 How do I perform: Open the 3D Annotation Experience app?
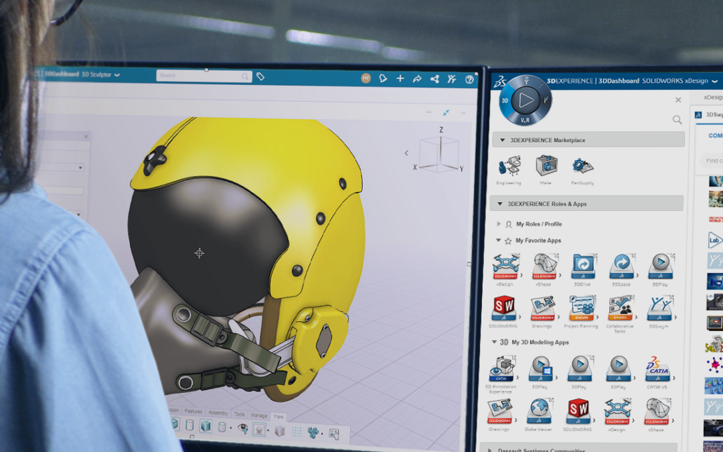[501, 368]
